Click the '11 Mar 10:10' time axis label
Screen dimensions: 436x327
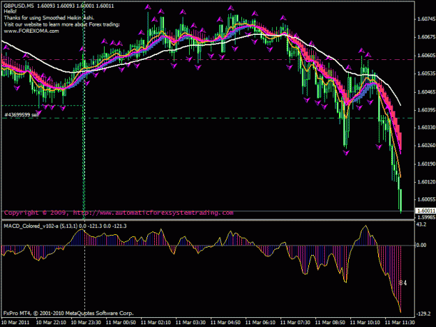pyautogui.click(x=365, y=323)
